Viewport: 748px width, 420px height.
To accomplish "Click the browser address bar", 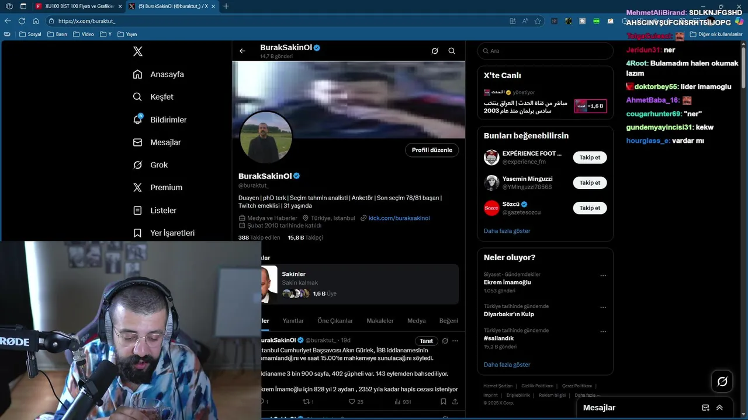I will [x=280, y=21].
